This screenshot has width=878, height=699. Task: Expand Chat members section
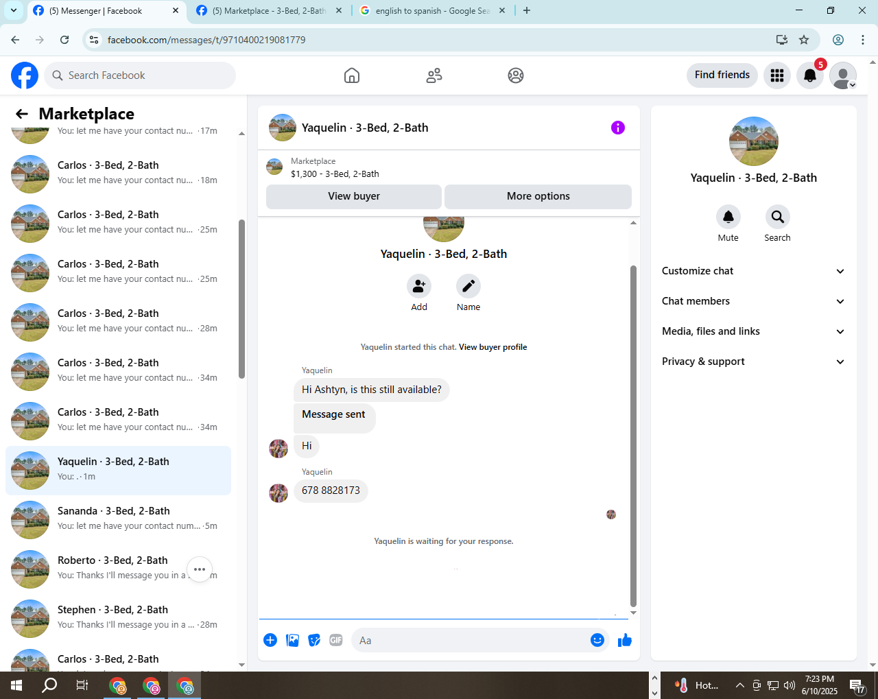pyautogui.click(x=753, y=301)
